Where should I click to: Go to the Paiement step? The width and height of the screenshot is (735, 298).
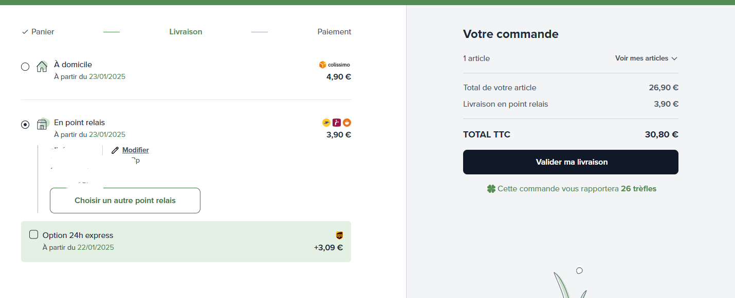pos(334,32)
